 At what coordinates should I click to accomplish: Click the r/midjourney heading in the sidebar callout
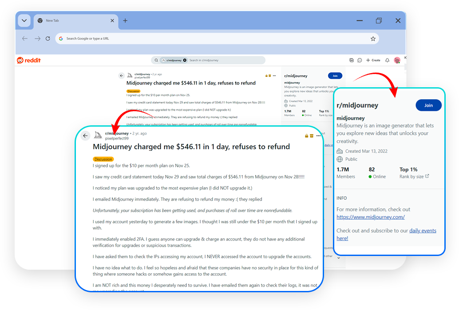coord(357,105)
